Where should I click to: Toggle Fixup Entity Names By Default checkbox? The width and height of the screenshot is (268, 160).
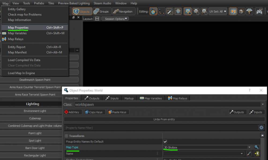point(165,142)
